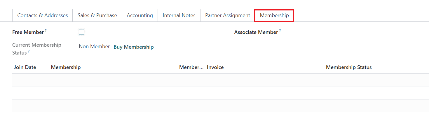This screenshot has width=429, height=125.
Task: Click the truncated Member... column header
Action: pyautogui.click(x=191, y=67)
